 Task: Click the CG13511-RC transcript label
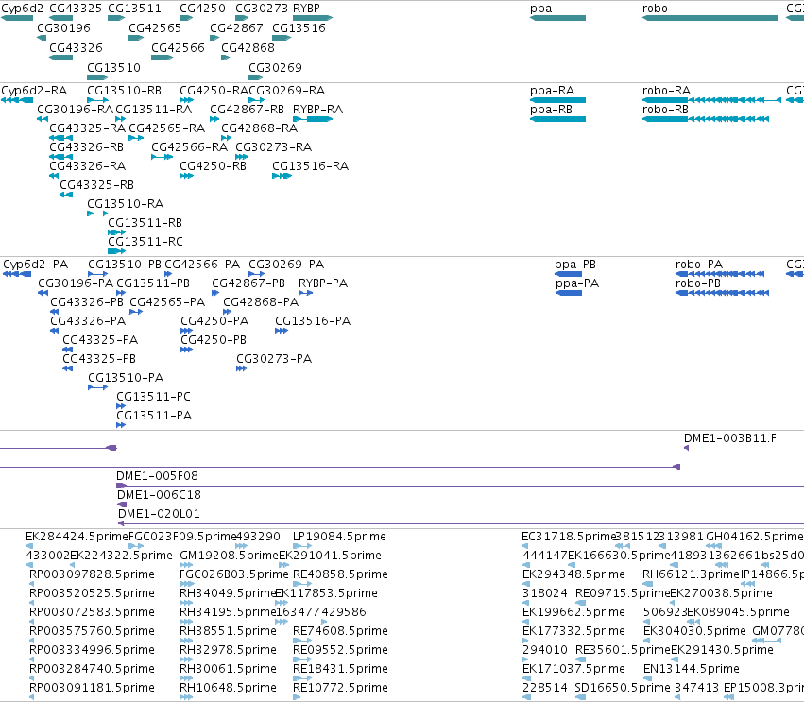[x=145, y=242]
